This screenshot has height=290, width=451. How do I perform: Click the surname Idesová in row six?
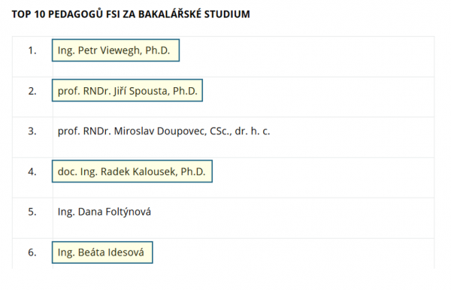point(126,252)
